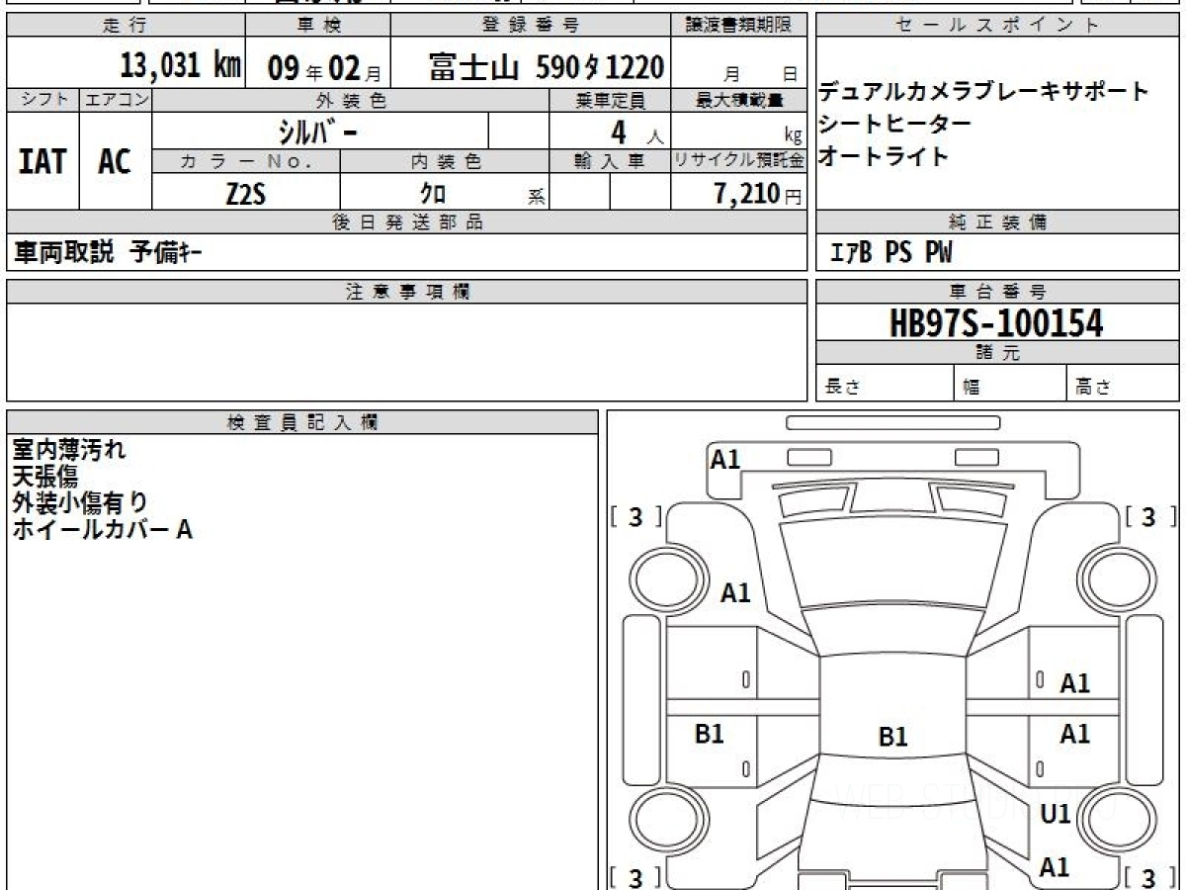Click the B1 mark on left door

pyautogui.click(x=709, y=734)
